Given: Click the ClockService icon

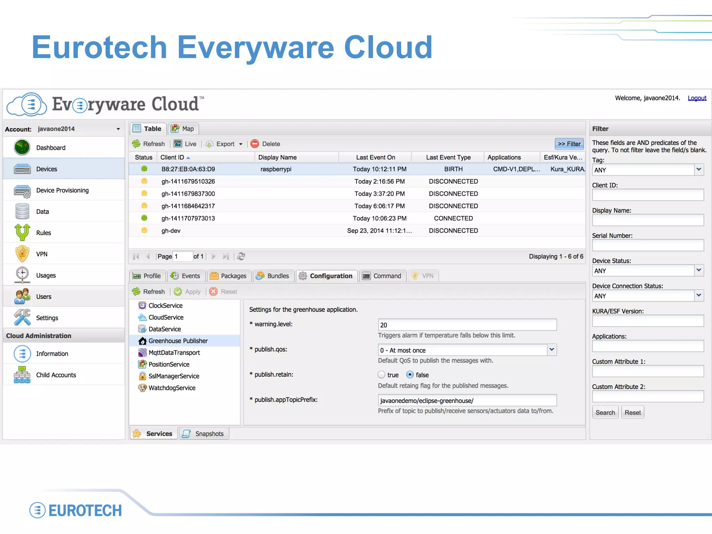Looking at the screenshot, I should pyautogui.click(x=142, y=305).
